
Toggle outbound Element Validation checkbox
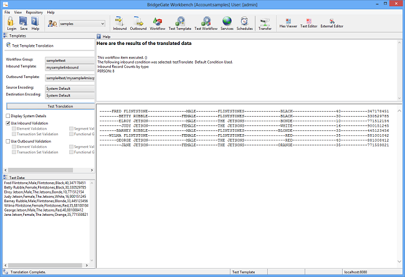click(14, 147)
